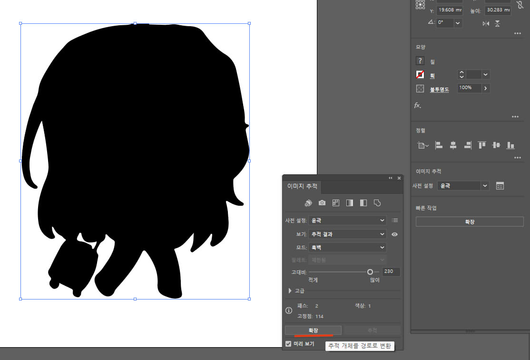Viewport: 530px width, 360px height.
Task: Click the opacity field showing 100%
Action: (x=470, y=88)
